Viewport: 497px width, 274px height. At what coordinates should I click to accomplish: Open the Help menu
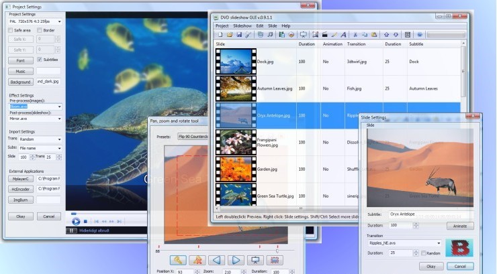tap(286, 26)
